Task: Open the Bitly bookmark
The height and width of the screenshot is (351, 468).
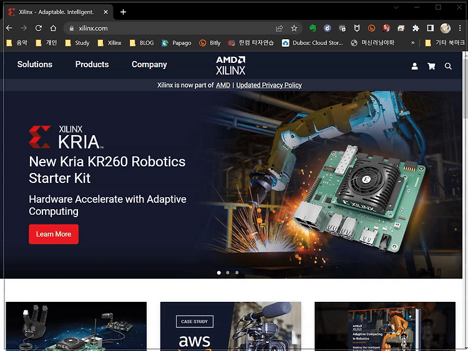Action: tap(210, 43)
